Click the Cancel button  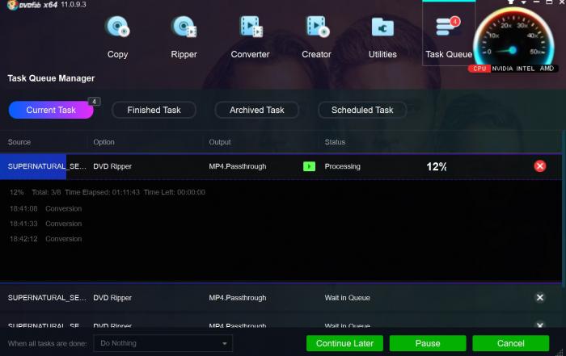click(511, 343)
